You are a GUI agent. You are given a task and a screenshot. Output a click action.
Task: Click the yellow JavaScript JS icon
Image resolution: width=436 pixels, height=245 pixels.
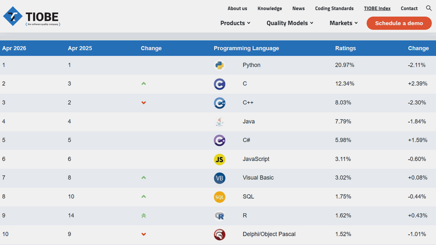click(x=219, y=159)
